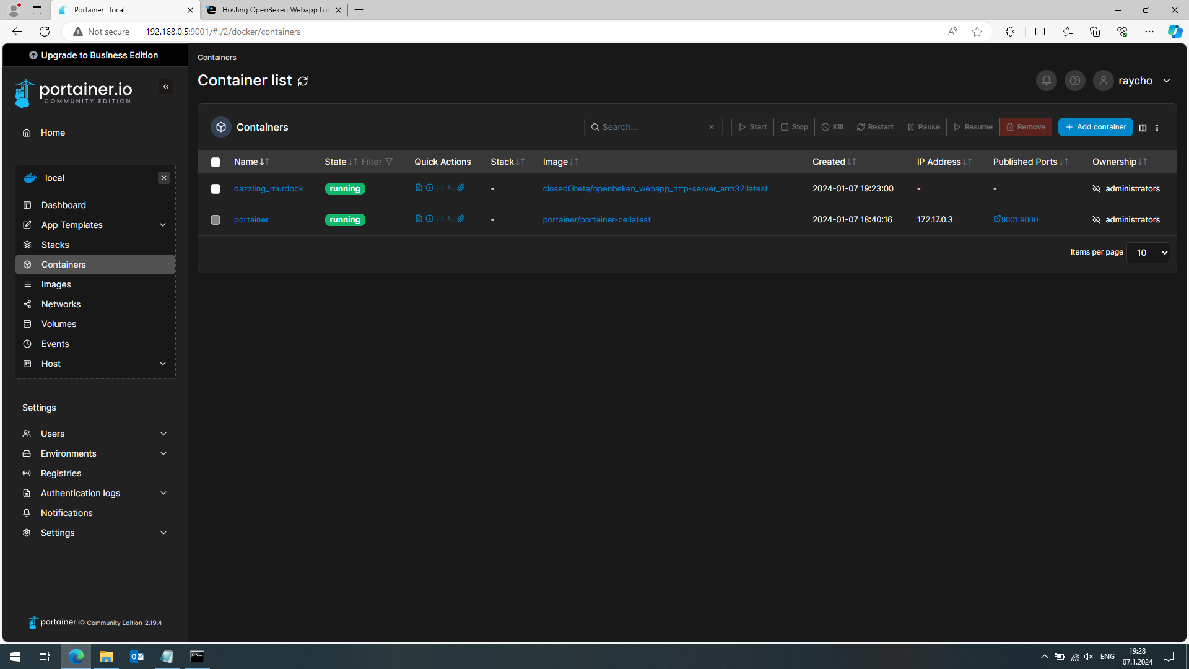1189x669 pixels.
Task: Check the portainer row checkbox
Action: click(x=216, y=220)
